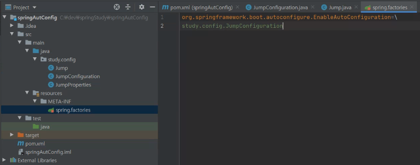Select the java folder under test
The image size is (420, 165).
pyautogui.click(x=79, y=126)
